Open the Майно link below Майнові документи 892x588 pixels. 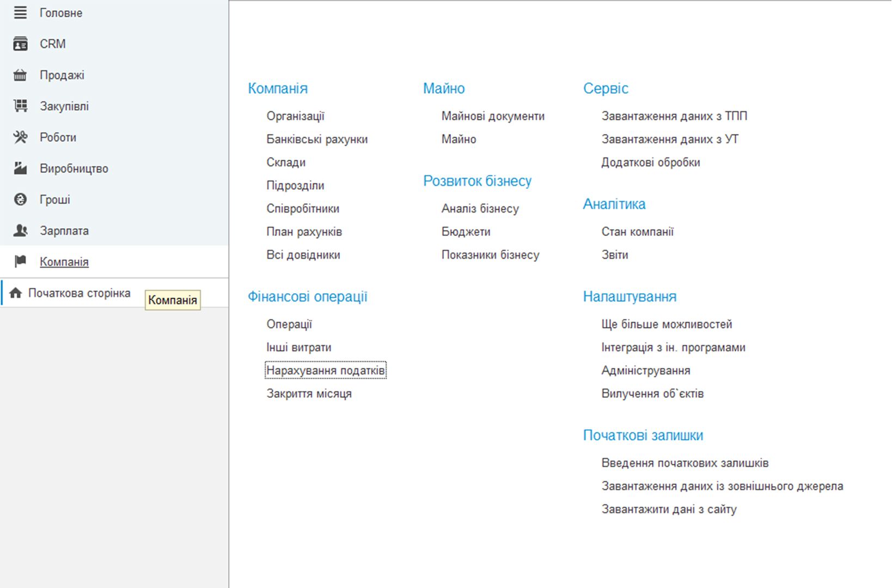(459, 139)
